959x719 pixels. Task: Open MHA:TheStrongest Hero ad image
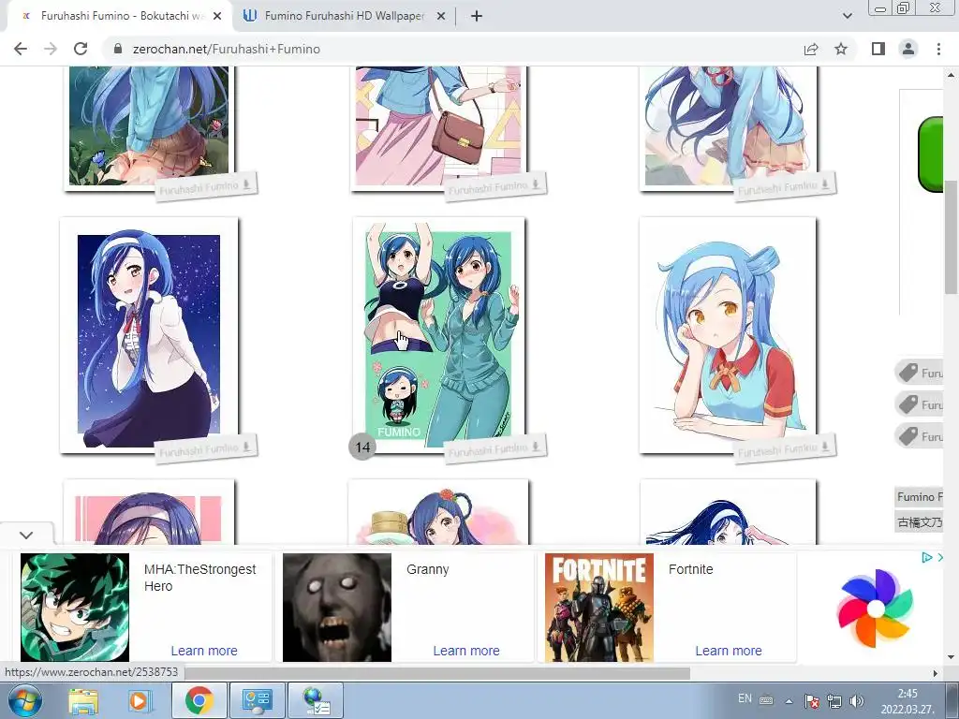coord(75,607)
